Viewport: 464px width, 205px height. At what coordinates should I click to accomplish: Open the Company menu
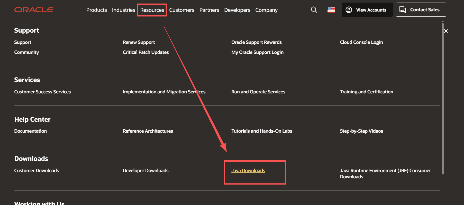click(266, 10)
